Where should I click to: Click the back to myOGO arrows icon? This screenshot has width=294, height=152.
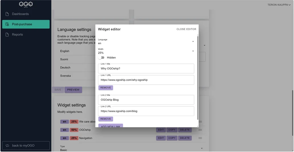[7, 146]
